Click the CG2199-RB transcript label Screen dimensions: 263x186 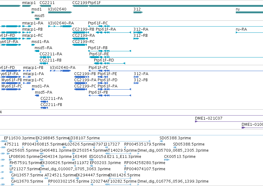pyautogui.click(x=83, y=29)
